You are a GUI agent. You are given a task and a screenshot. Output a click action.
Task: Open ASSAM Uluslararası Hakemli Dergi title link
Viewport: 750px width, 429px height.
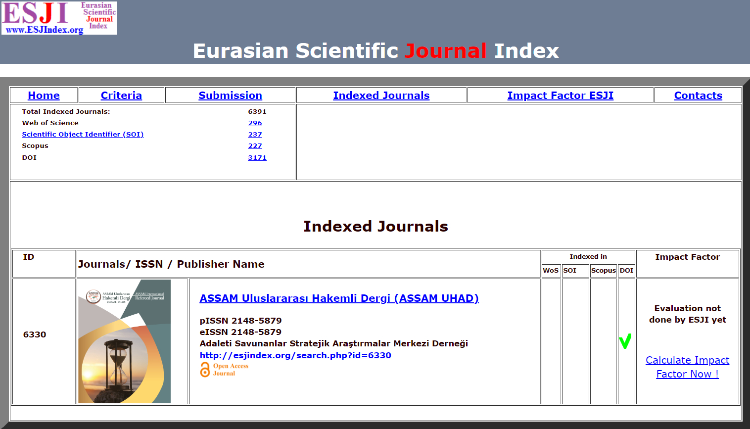coord(339,298)
